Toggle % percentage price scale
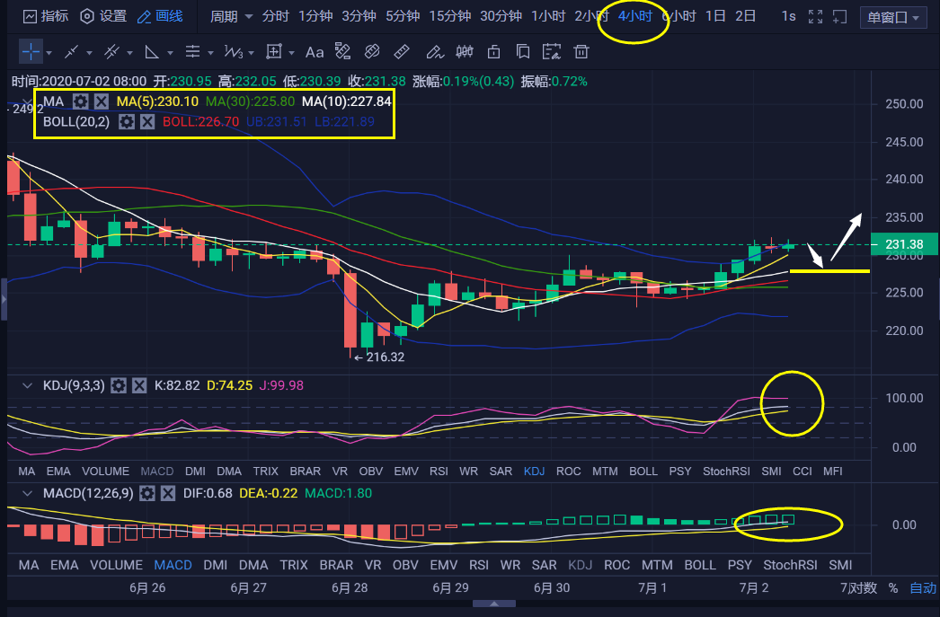 coord(893,588)
